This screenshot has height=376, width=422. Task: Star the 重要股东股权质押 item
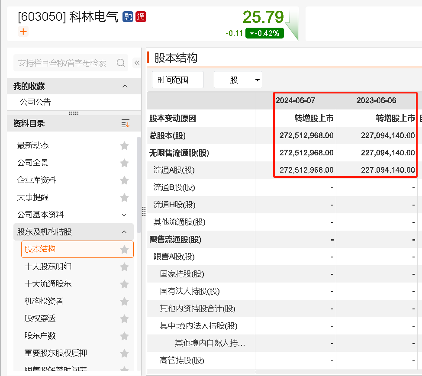124,353
